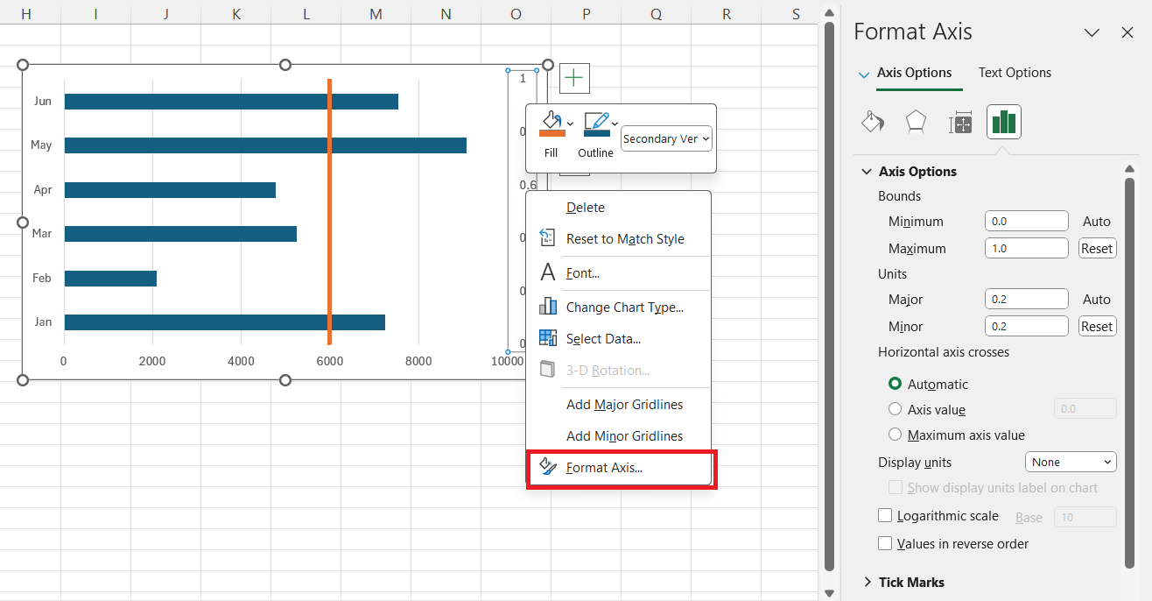
Task: Click the blue Outline color swatch
Action: (x=597, y=133)
